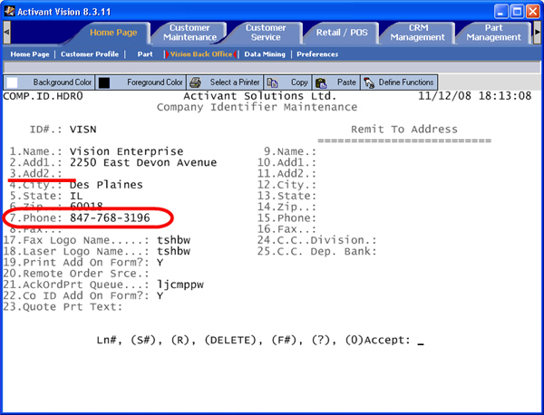Click the Activant Solutions Ltd. header
544x415 pixels.
click(x=260, y=96)
